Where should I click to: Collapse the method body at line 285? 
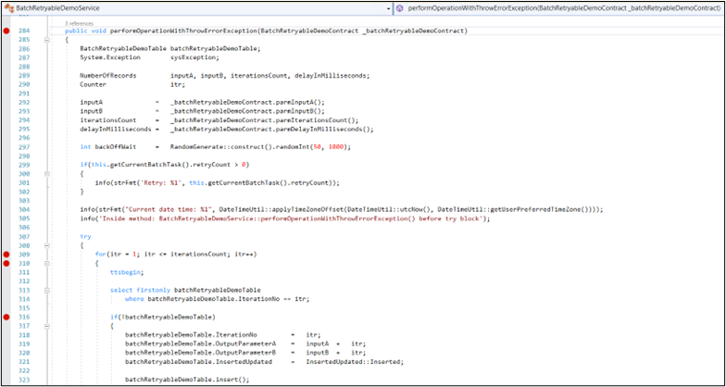point(46,41)
